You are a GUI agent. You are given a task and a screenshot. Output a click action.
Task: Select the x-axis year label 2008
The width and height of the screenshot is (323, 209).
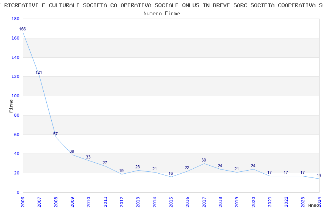pyautogui.click(x=56, y=202)
